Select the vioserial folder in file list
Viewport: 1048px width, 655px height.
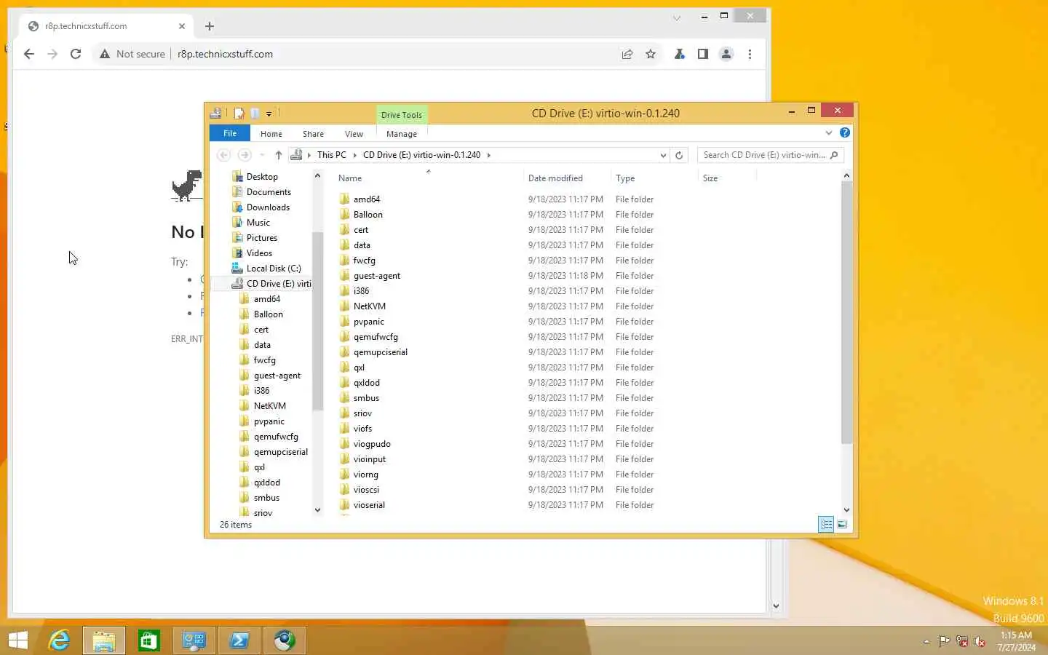pos(369,505)
